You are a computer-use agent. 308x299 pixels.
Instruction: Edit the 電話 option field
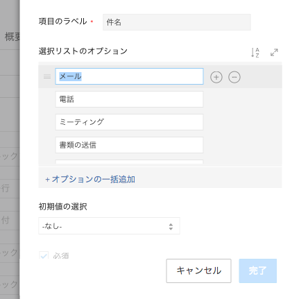click(129, 99)
